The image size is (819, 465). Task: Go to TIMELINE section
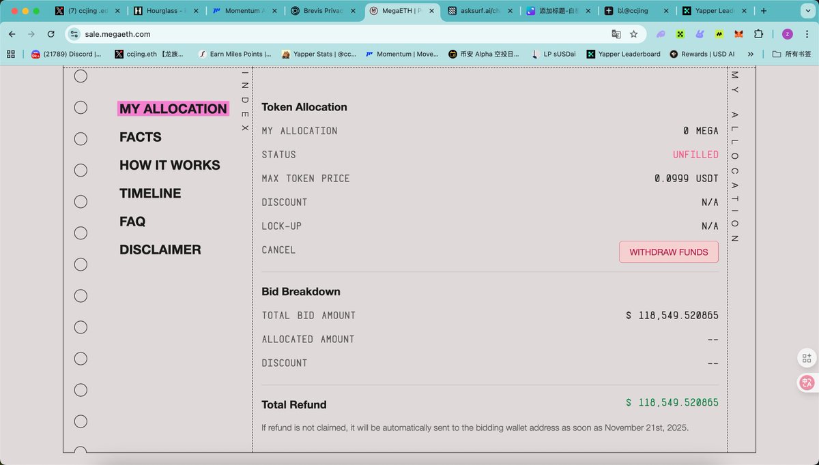(150, 194)
